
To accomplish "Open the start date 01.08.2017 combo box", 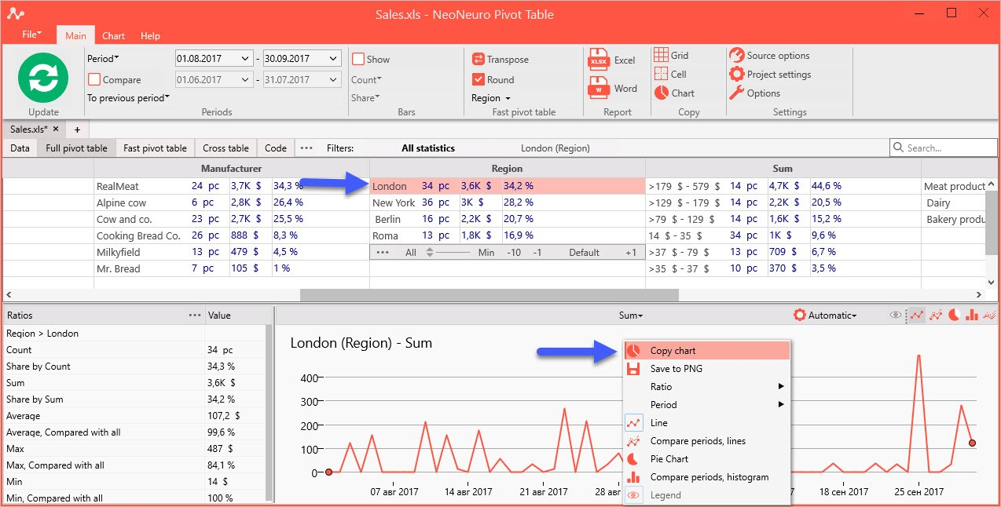I will [214, 58].
